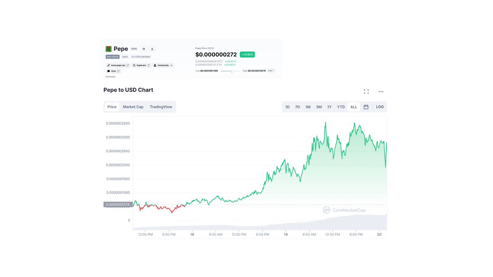This screenshot has width=493, height=277.
Task: Click the 55.87% BTC change value
Action: click(x=230, y=62)
